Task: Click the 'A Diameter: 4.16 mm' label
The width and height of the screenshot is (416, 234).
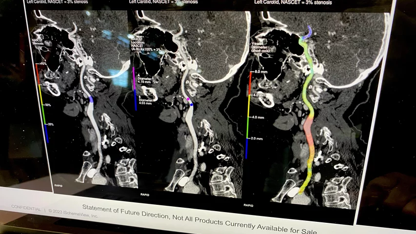Action: (144, 78)
